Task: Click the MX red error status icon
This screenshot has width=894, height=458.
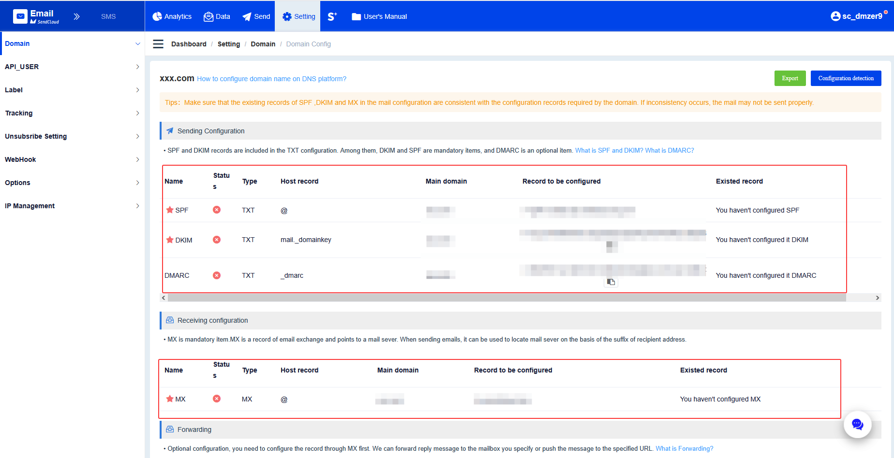Action: (x=217, y=399)
